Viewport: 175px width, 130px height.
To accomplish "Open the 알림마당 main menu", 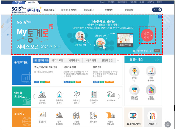I will 129,10.
